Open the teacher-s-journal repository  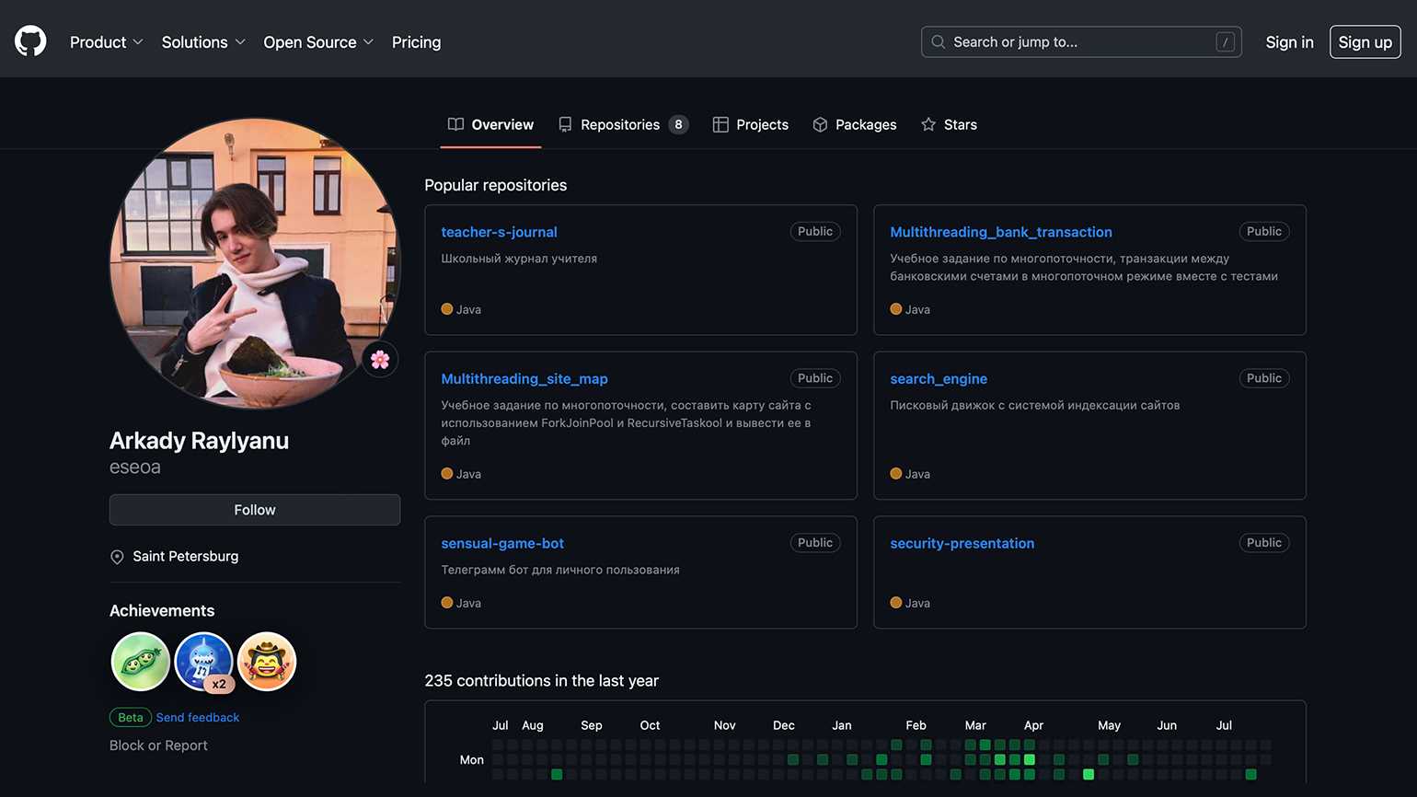(499, 232)
